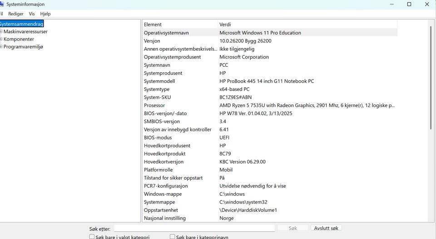Select the Systemmodell row

tap(270, 81)
